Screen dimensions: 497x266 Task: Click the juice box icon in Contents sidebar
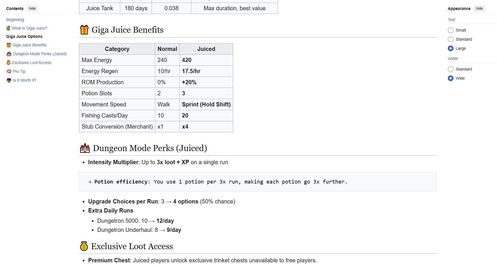coord(8,28)
